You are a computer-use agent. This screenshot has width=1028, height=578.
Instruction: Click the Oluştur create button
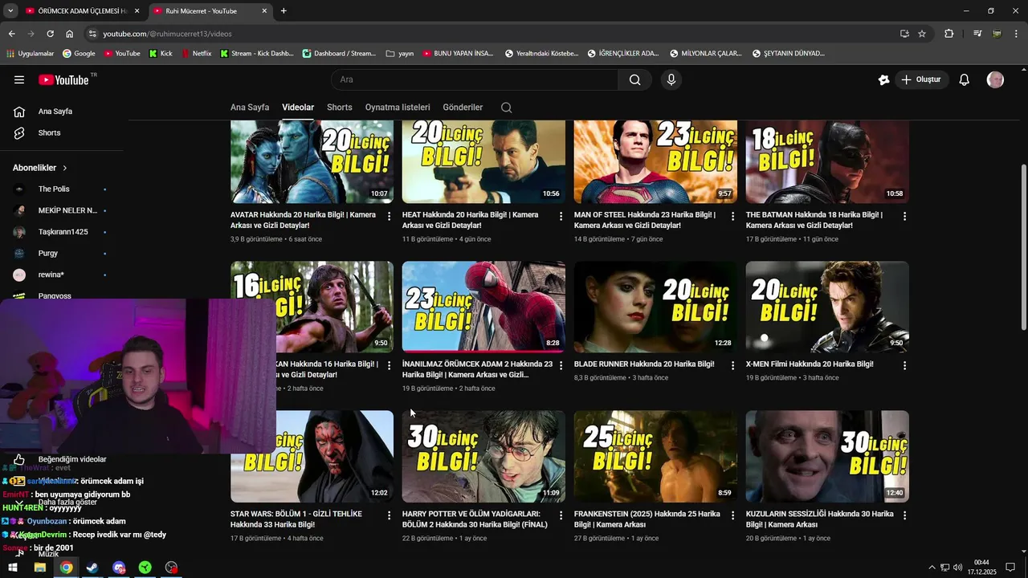[921, 79]
